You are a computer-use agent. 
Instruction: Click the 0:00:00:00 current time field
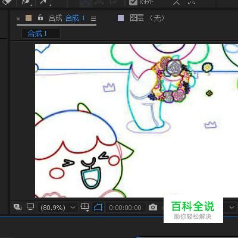click(x=125, y=208)
